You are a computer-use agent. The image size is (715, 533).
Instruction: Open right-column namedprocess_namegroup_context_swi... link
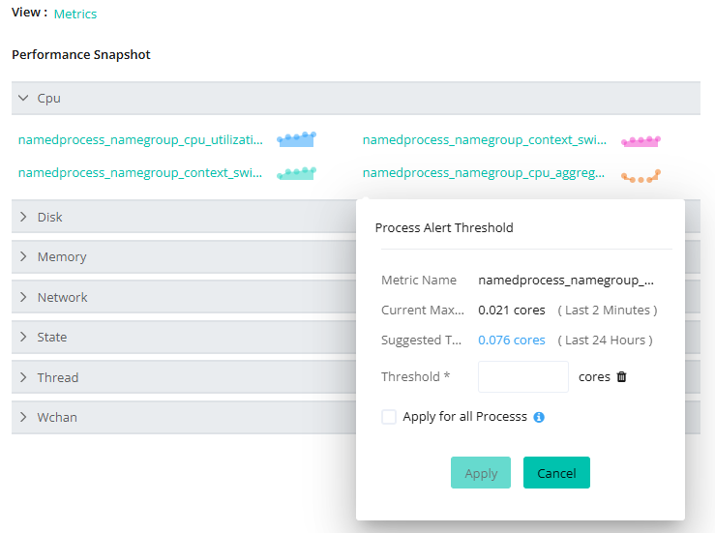(485, 139)
